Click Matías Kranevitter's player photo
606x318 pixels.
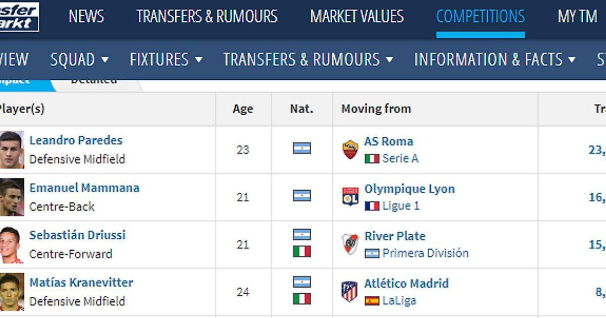click(x=11, y=292)
